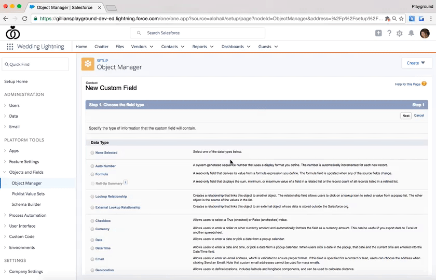Select the Formula data type

92,174
